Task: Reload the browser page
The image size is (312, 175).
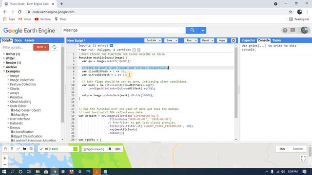Action: point(19,12)
